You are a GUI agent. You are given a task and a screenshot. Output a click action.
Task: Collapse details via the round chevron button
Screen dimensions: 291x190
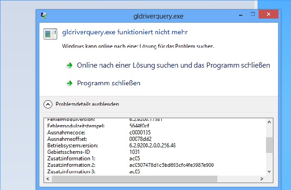tap(48, 104)
